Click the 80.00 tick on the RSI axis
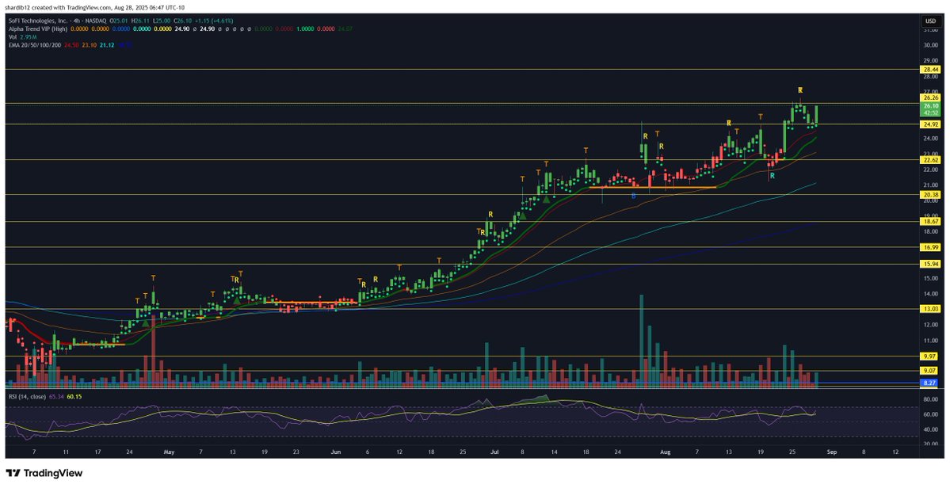 (930, 399)
